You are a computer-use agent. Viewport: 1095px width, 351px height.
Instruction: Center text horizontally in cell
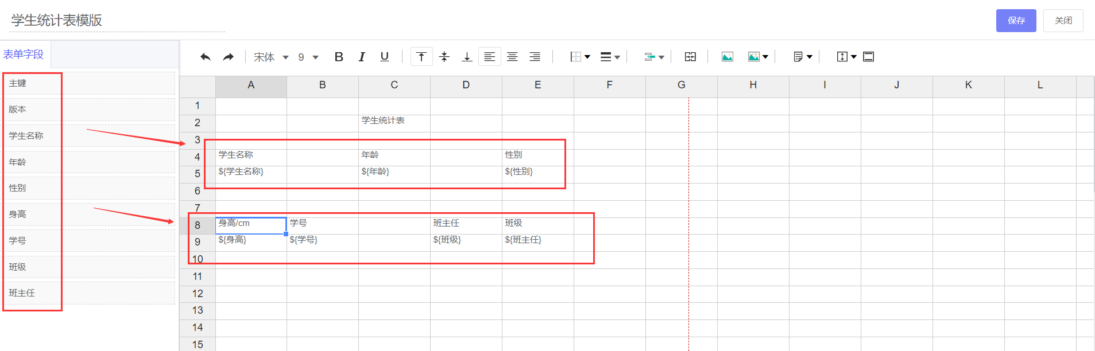pyautogui.click(x=512, y=57)
